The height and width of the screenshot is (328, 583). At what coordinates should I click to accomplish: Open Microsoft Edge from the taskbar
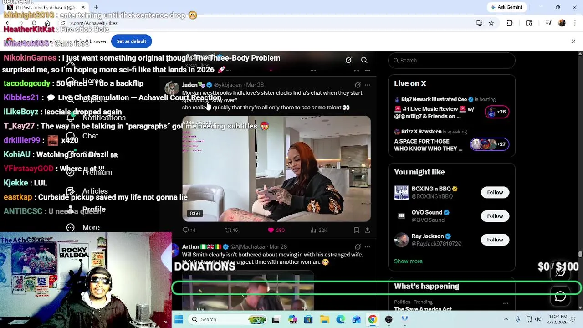pyautogui.click(x=340, y=319)
